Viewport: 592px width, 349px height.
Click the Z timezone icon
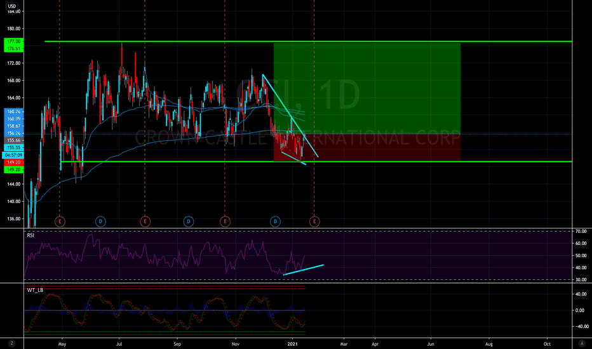click(12, 343)
